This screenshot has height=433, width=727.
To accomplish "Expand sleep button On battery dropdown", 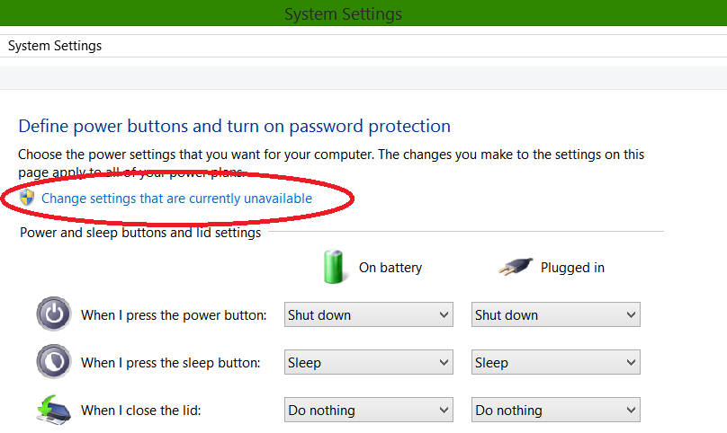I will tap(369, 362).
